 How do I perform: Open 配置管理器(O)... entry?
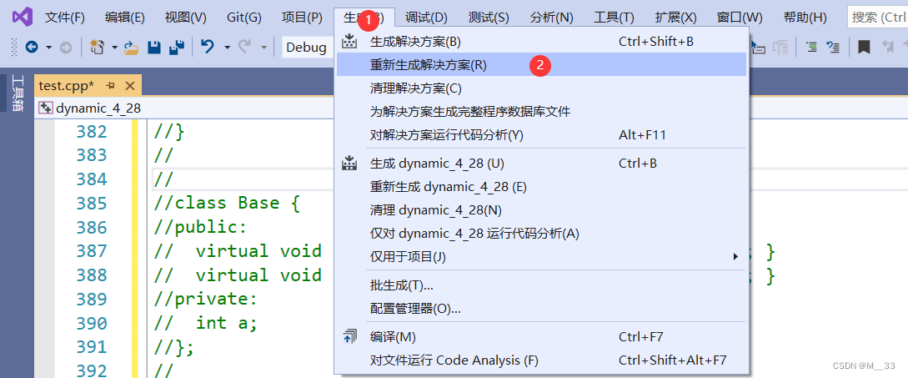point(541,309)
